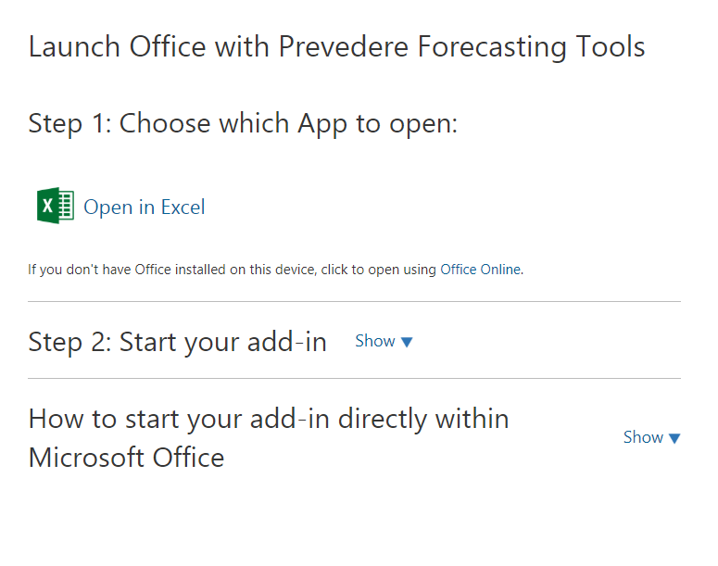Open the add-in via Open in Excel link
718x566 pixels.
pos(144,208)
